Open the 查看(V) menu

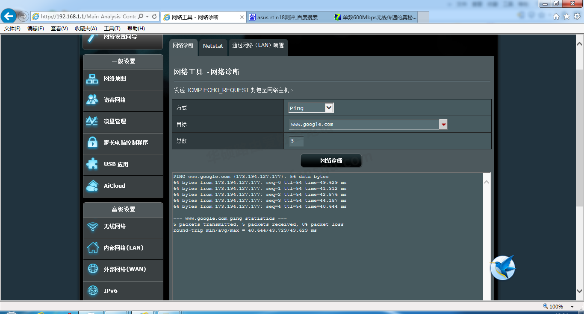click(59, 29)
